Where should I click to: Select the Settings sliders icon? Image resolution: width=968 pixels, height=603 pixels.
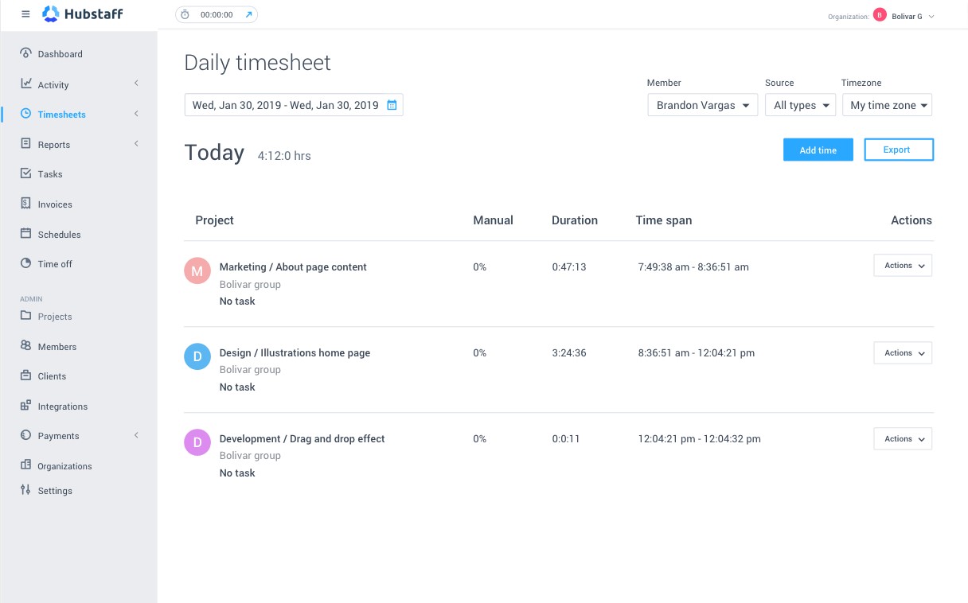[25, 491]
